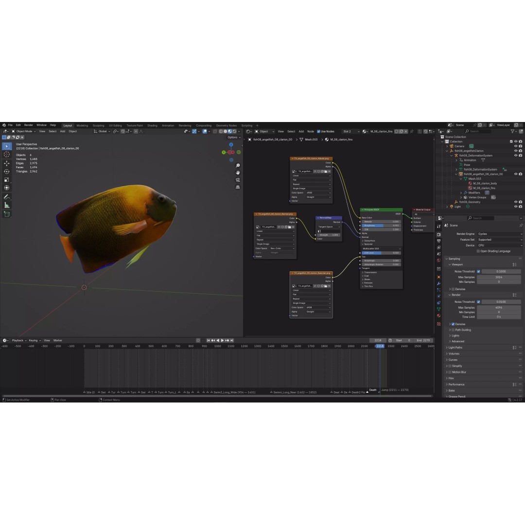Select the Annotate tool

(7, 197)
